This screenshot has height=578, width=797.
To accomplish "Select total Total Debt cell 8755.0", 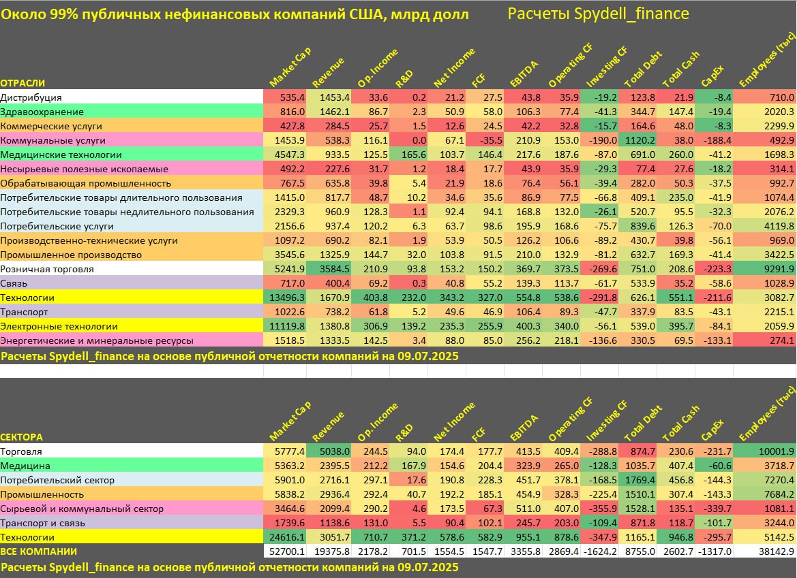I will (637, 551).
